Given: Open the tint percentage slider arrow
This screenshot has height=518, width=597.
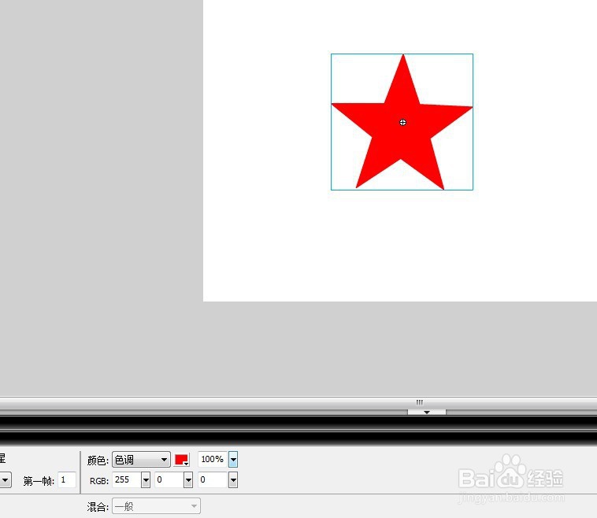Looking at the screenshot, I should [233, 460].
